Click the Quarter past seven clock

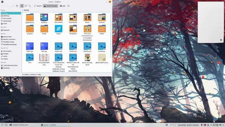click(x=188, y=125)
